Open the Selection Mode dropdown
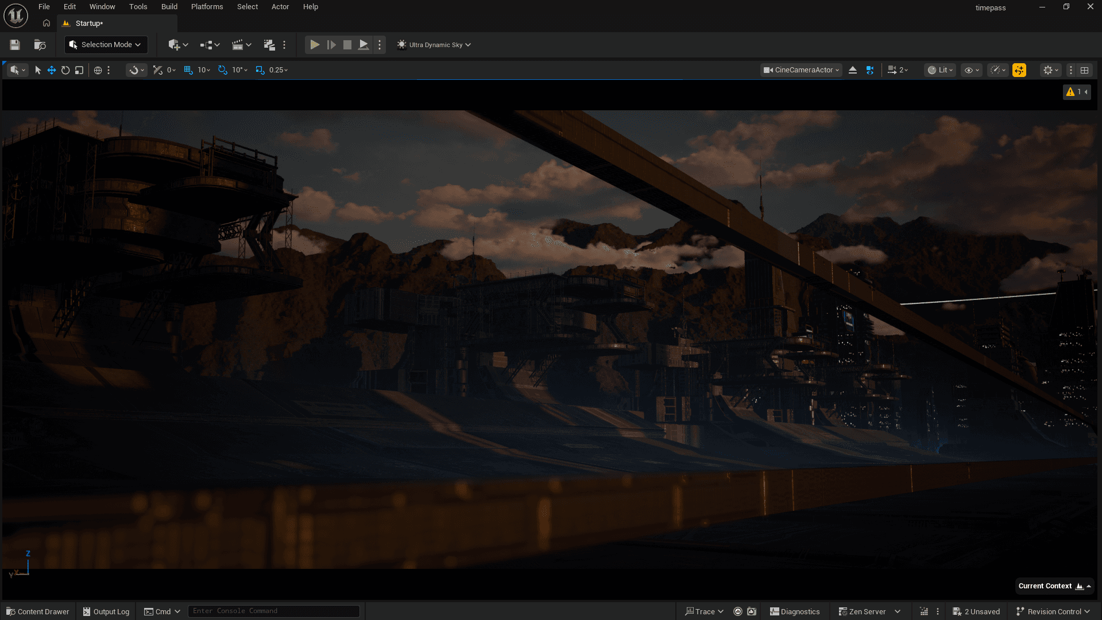 106,44
